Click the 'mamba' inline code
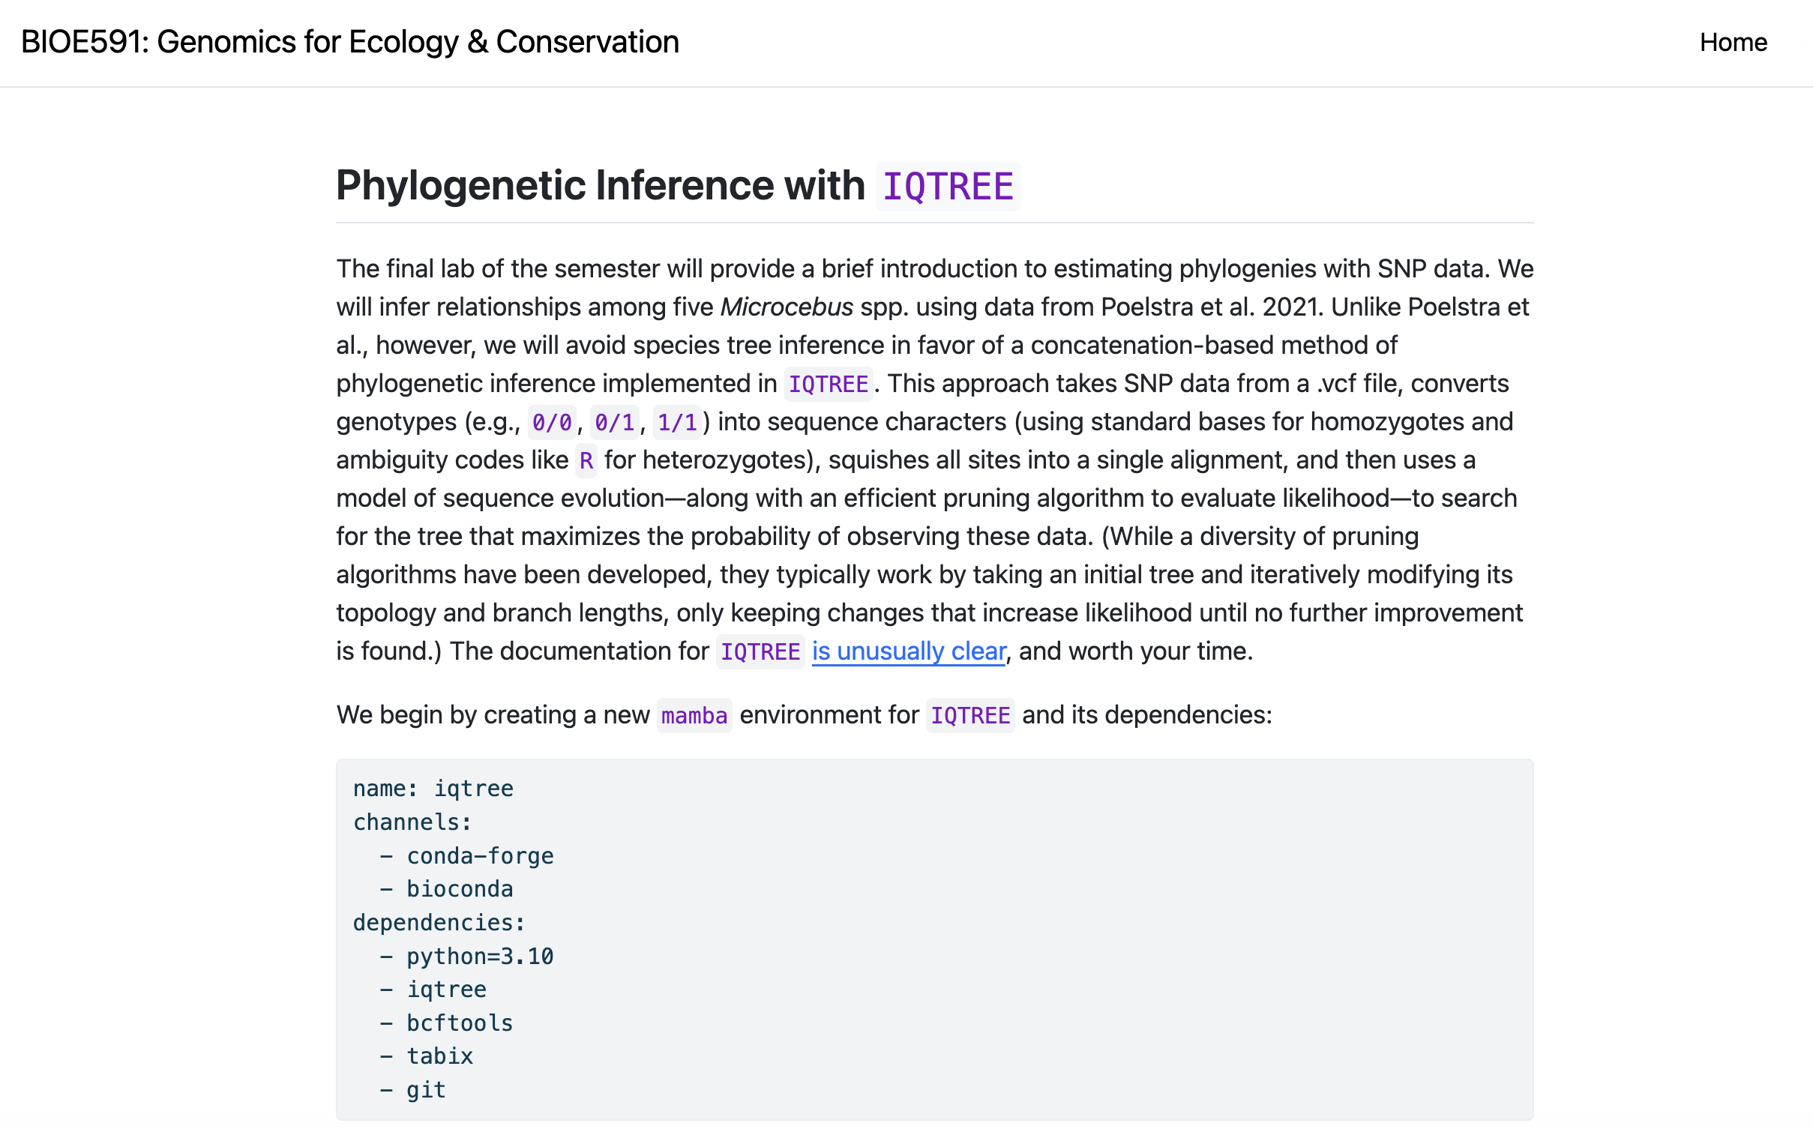 [x=694, y=715]
